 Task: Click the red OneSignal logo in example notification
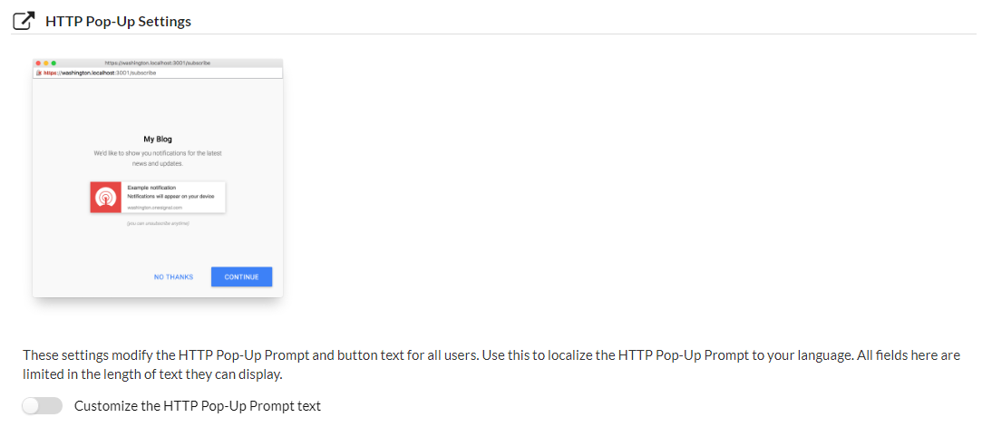tap(106, 198)
